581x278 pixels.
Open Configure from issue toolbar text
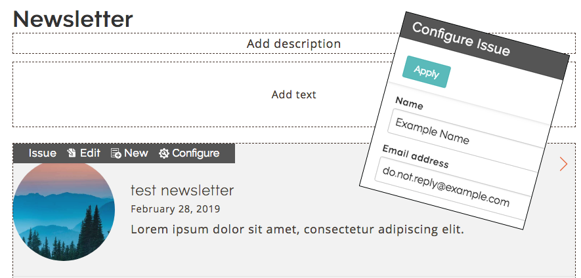196,153
